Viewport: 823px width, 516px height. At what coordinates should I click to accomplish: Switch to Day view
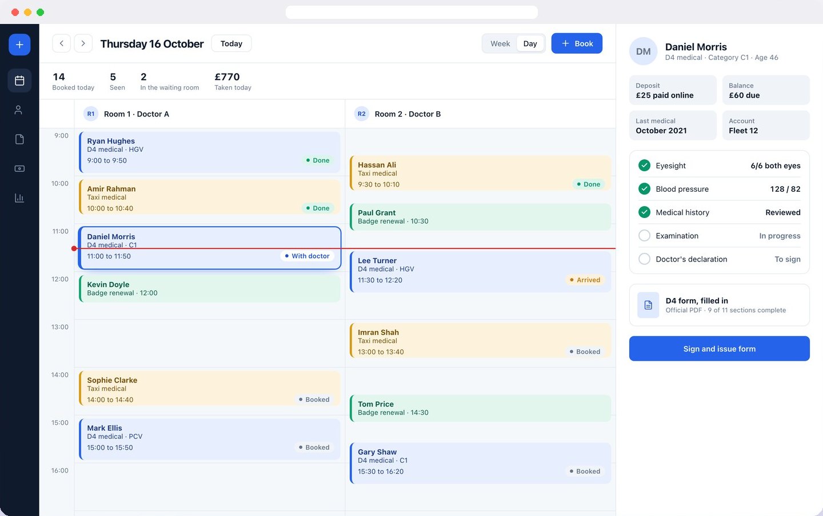click(530, 43)
